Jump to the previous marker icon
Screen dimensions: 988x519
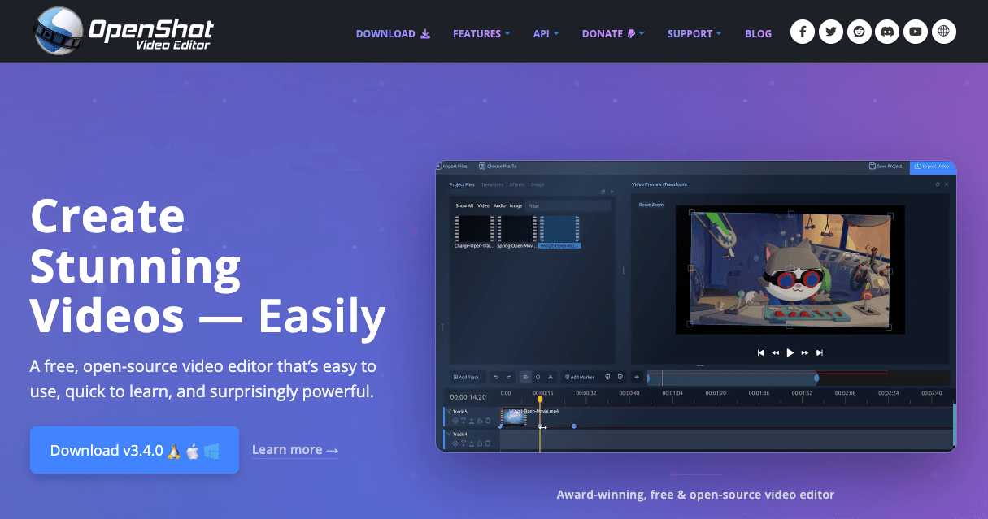pos(607,377)
